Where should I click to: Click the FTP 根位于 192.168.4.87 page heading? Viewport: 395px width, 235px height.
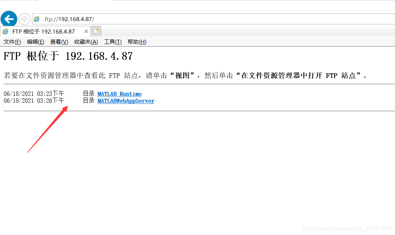[x=68, y=56]
